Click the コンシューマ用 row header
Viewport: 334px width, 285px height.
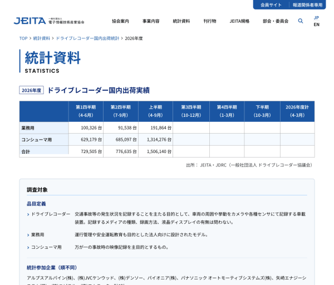[x=44, y=140]
